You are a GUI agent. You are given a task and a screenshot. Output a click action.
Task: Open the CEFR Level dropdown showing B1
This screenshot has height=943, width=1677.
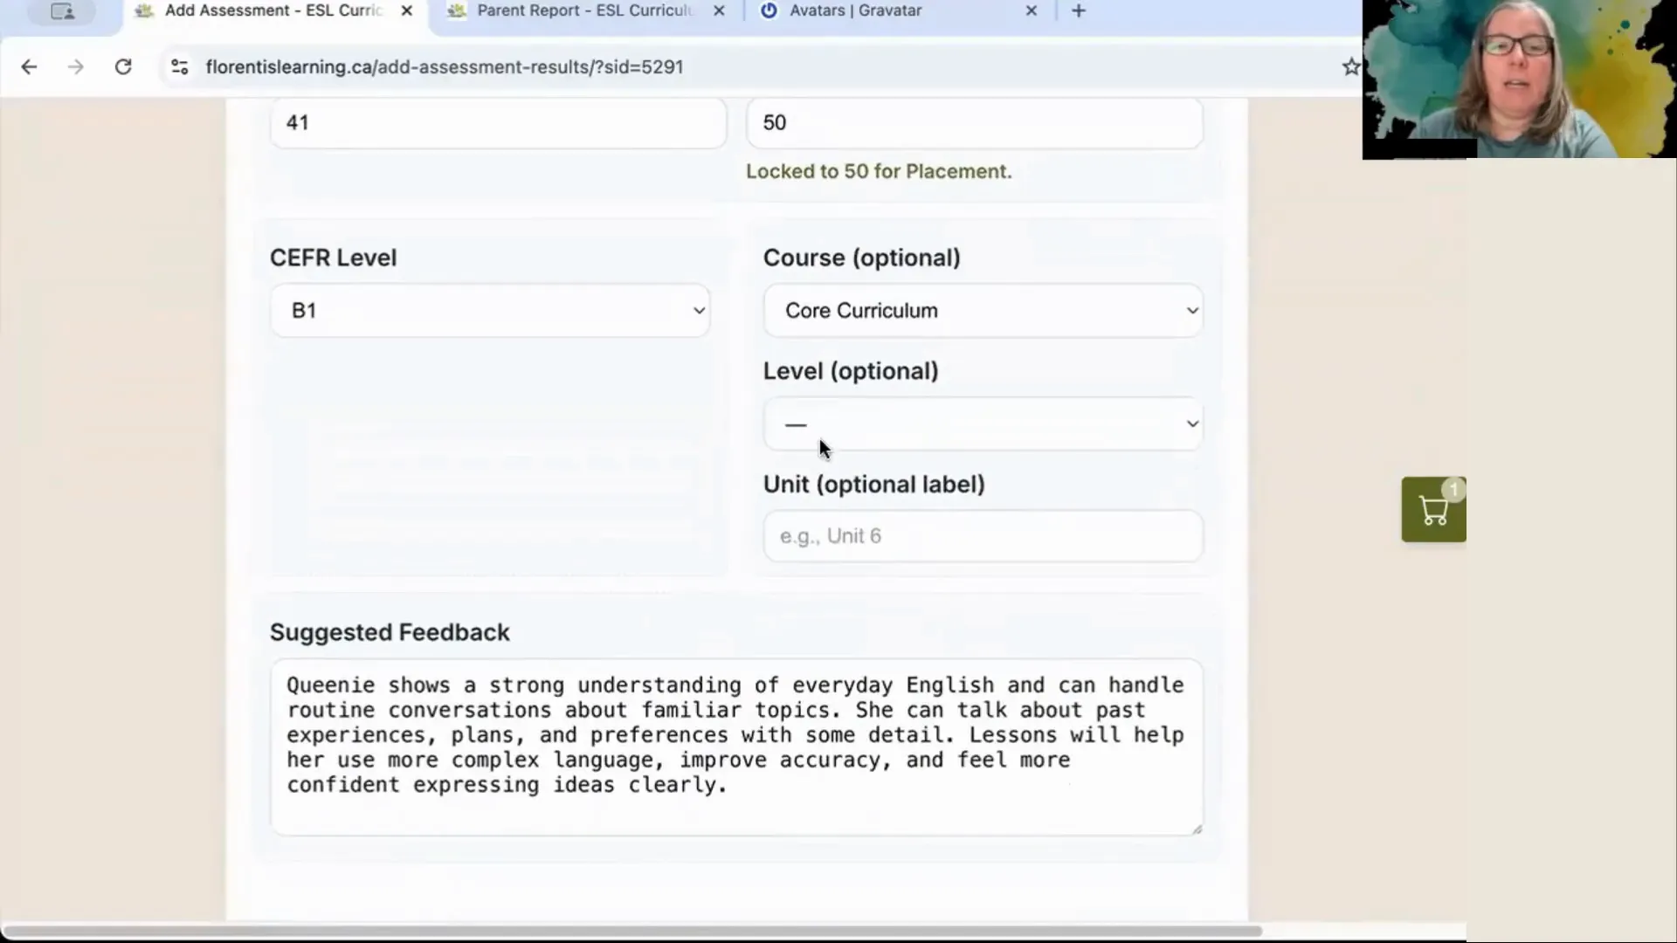(489, 310)
